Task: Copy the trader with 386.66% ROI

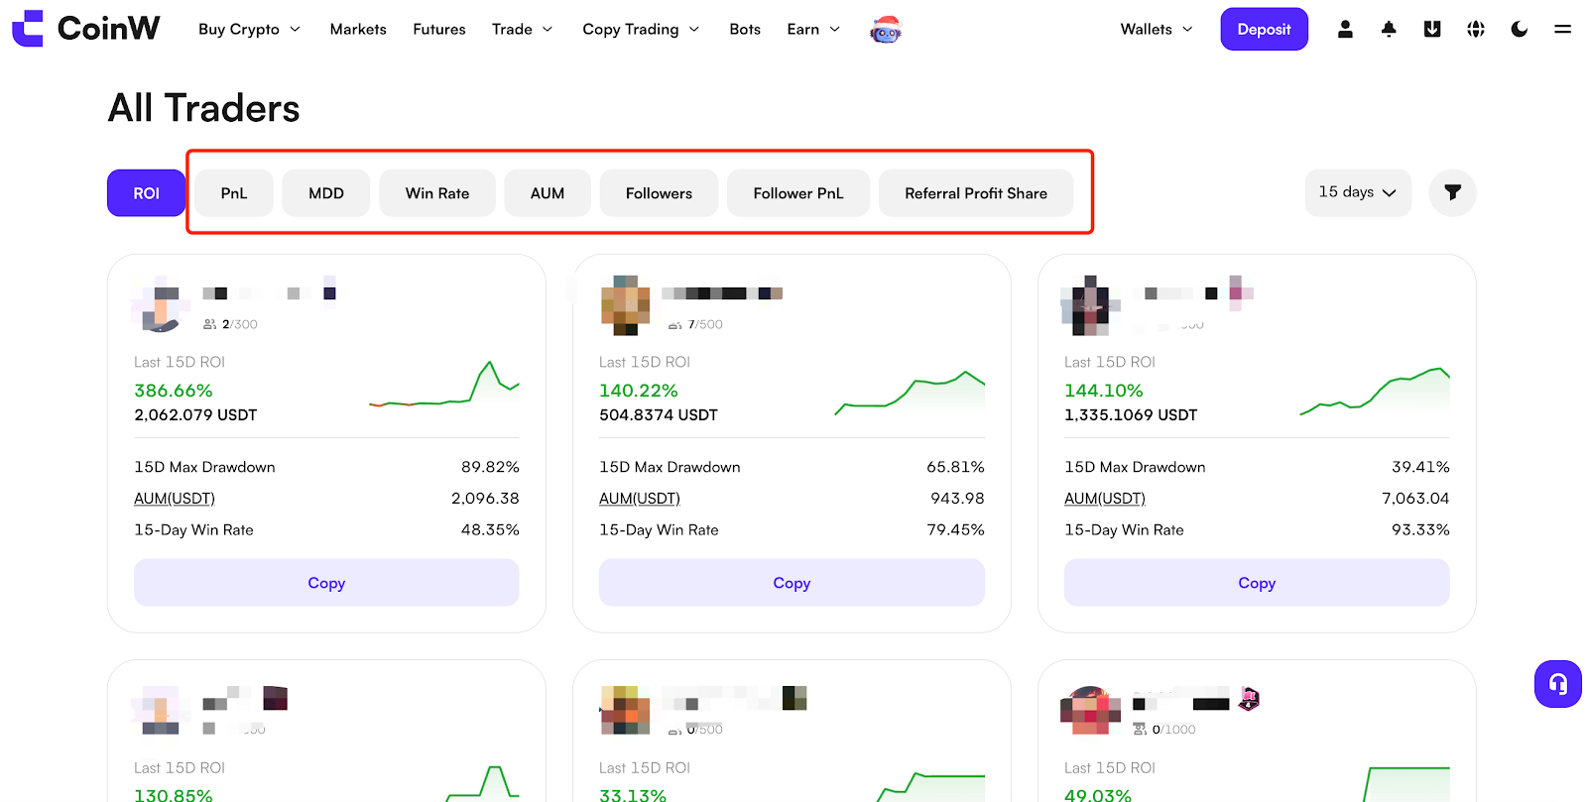Action: coord(326,583)
